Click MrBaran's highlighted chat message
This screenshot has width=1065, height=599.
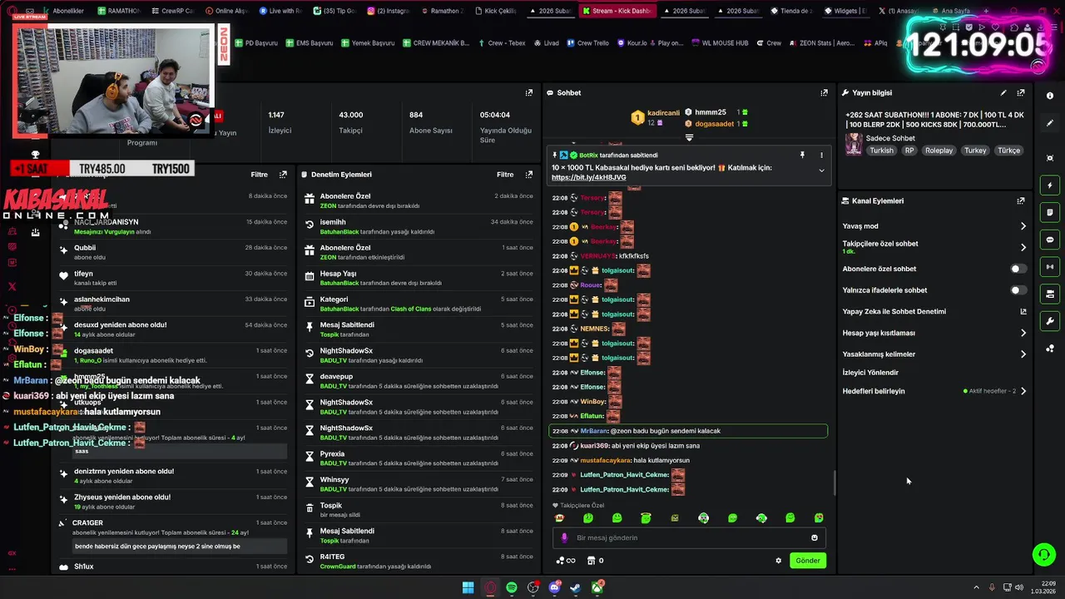pyautogui.click(x=688, y=431)
